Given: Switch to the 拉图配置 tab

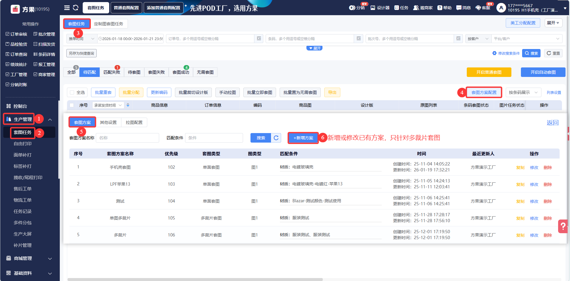Looking at the screenshot, I should tap(134, 122).
